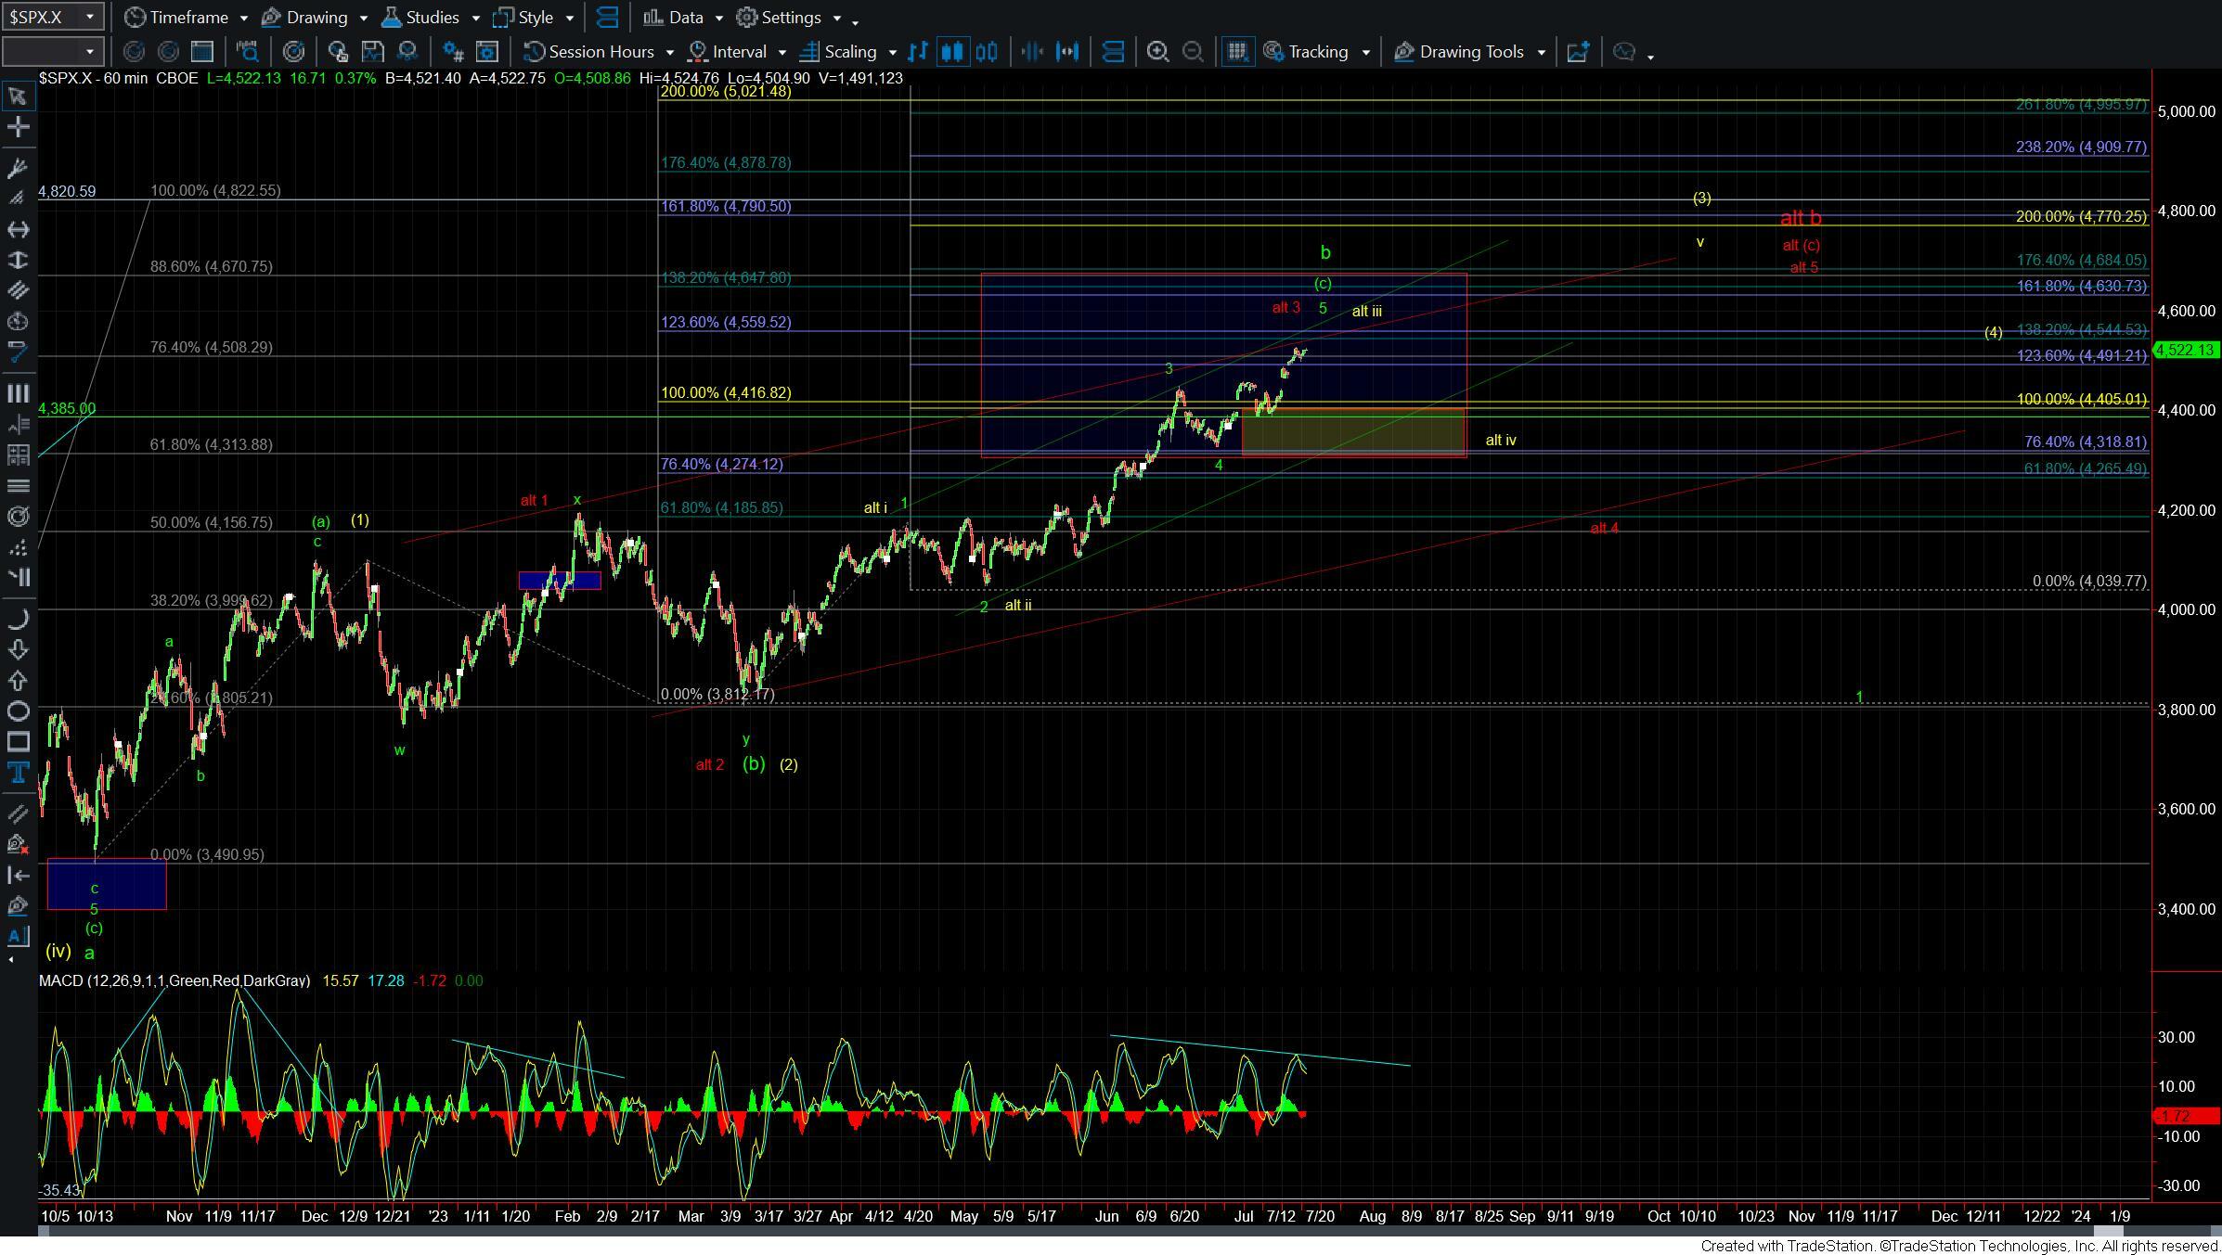Activate the Text drawing tool
This screenshot has width=2222, height=1255.
(17, 773)
